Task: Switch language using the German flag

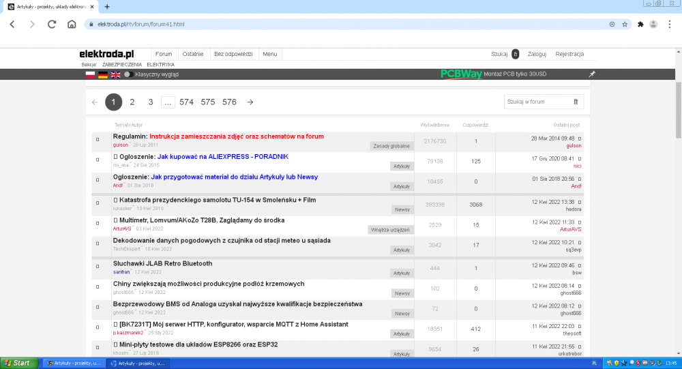Action: point(102,74)
